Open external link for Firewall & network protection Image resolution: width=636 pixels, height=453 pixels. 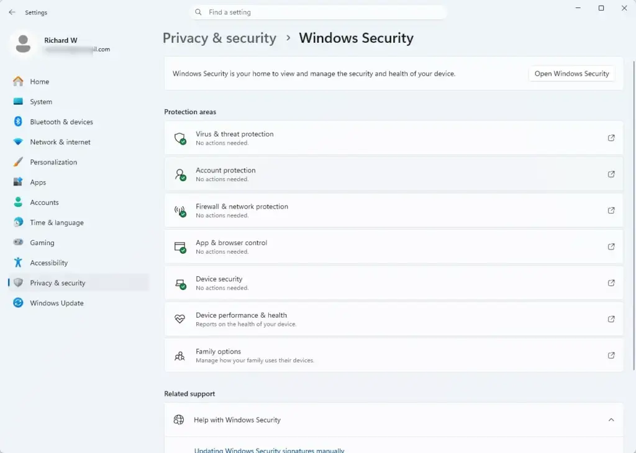[611, 210]
